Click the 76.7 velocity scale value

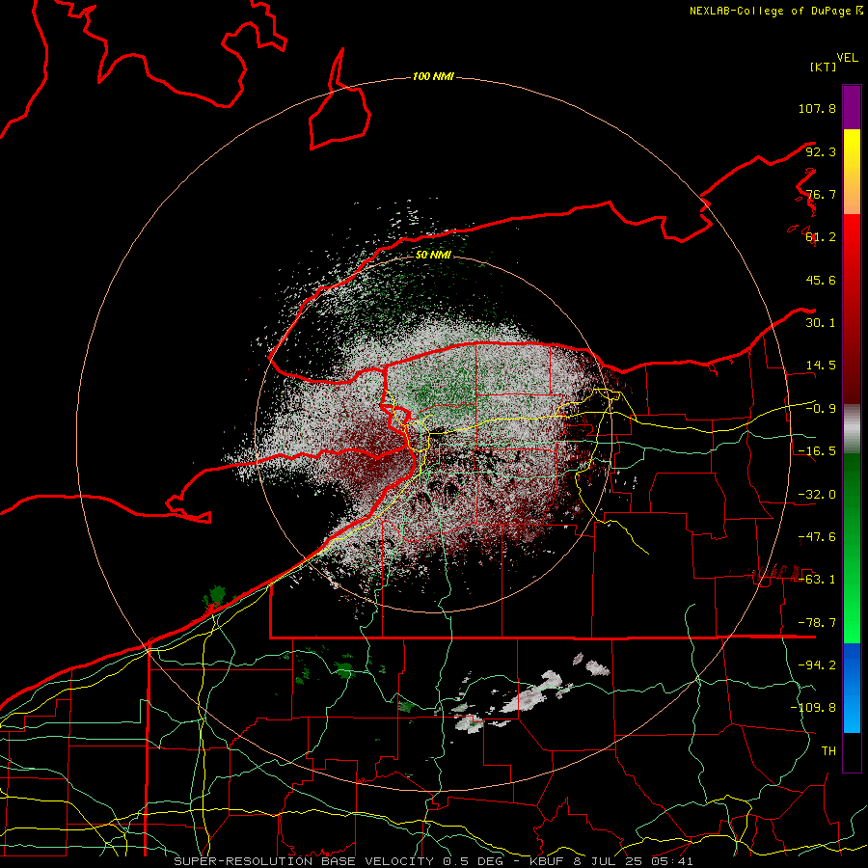[821, 194]
